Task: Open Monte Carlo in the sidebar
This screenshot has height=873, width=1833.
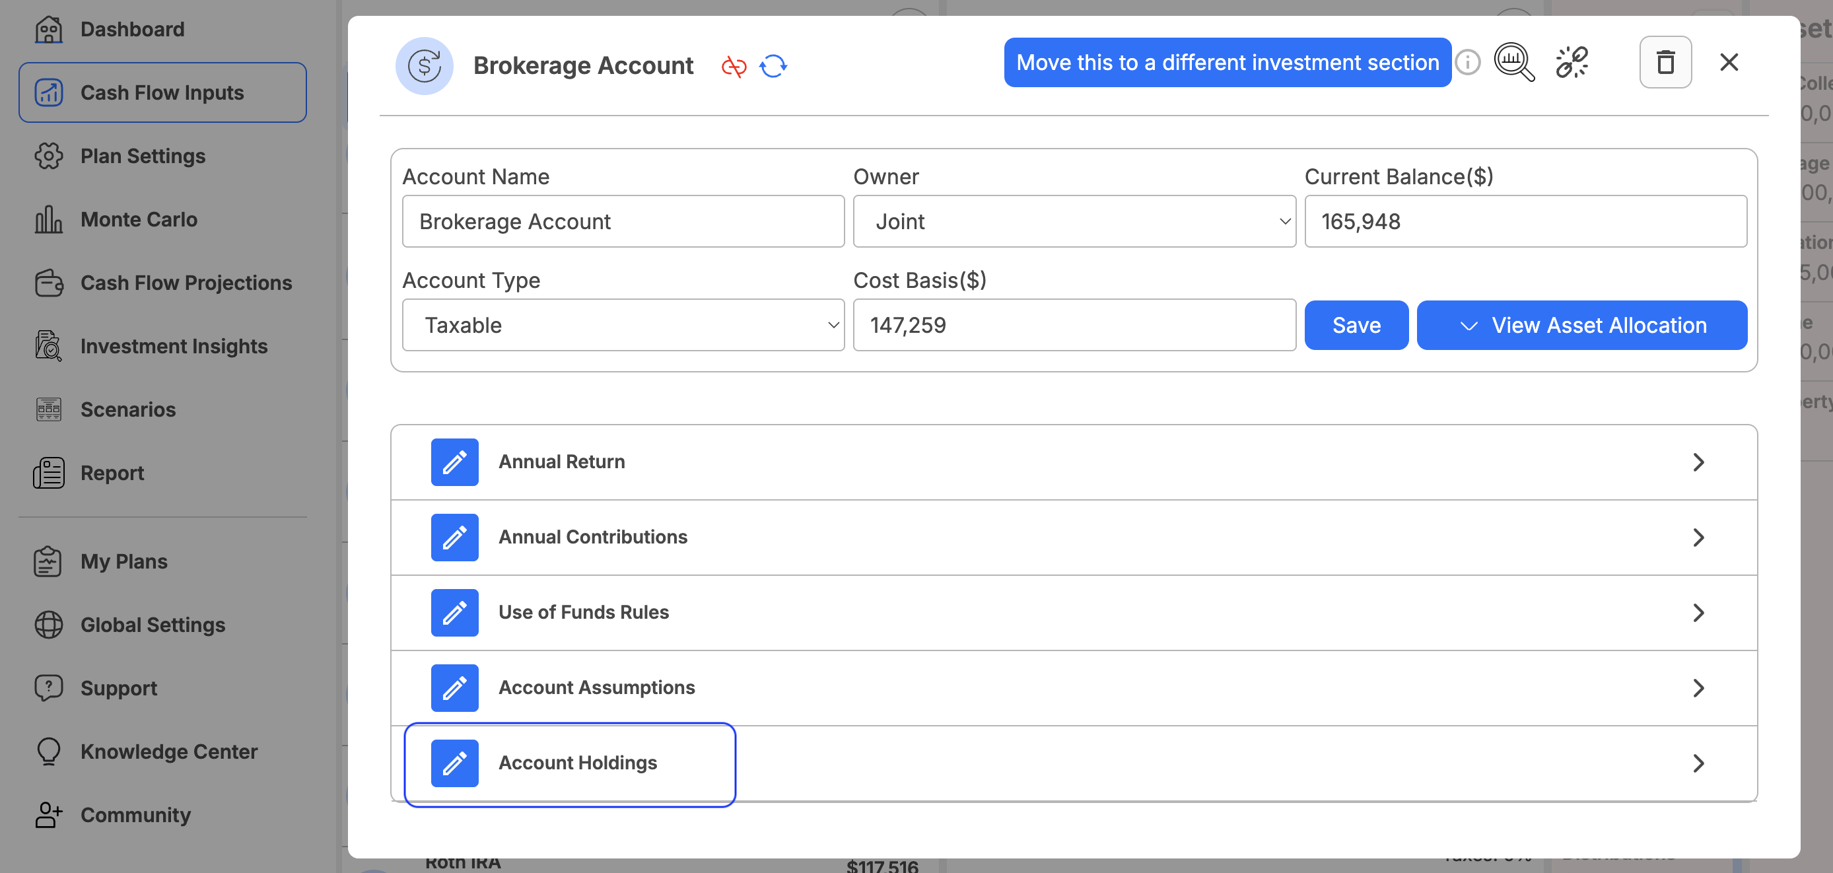Action: click(139, 219)
